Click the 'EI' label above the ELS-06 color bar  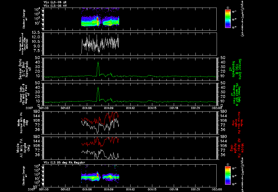click(228, 8)
